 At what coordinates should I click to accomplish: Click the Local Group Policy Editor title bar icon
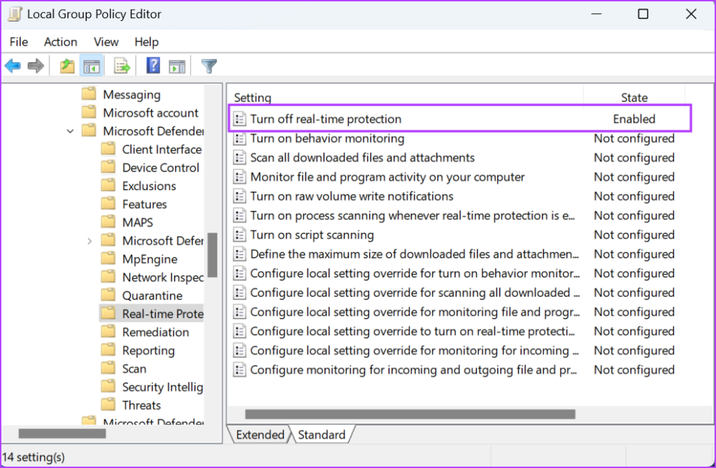(14, 14)
